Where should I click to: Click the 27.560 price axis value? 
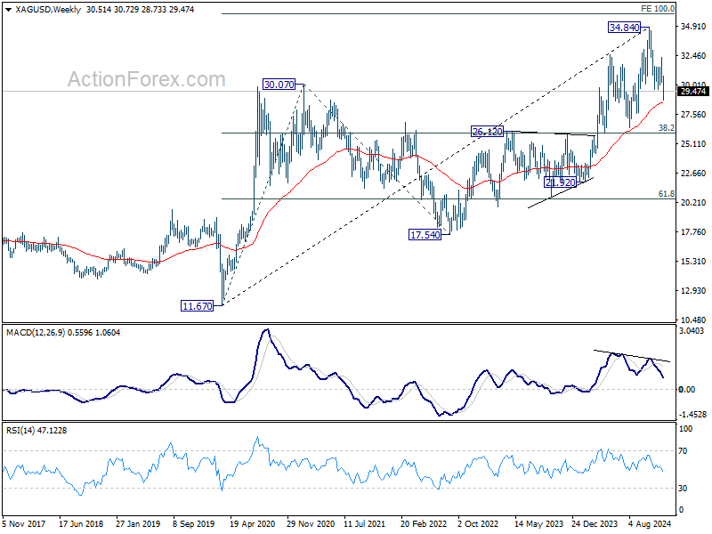(693, 115)
